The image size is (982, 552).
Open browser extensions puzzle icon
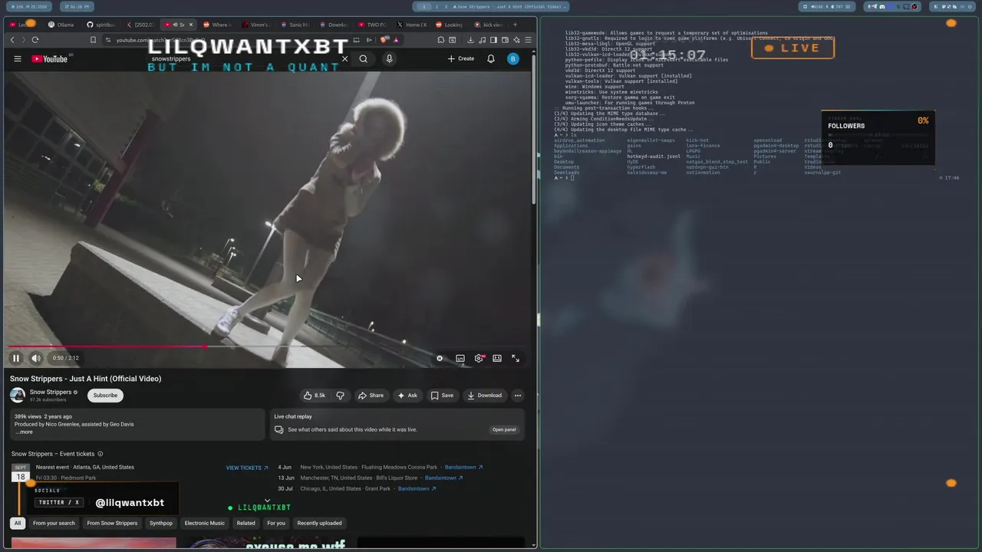tap(441, 40)
